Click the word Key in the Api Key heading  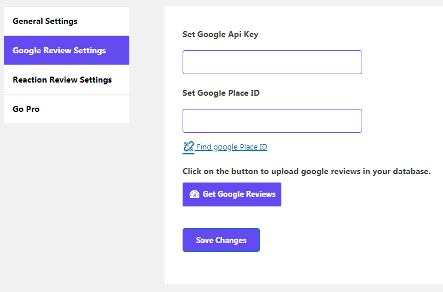pos(251,35)
